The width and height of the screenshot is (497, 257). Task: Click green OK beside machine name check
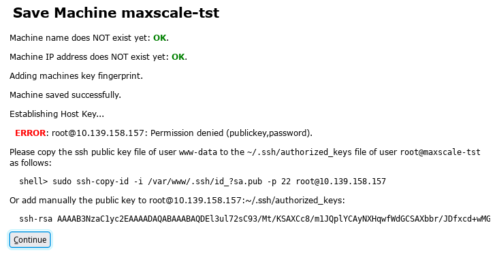click(160, 38)
